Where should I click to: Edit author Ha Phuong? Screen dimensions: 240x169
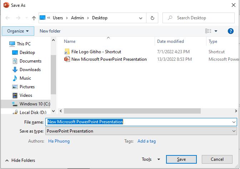(x=59, y=141)
